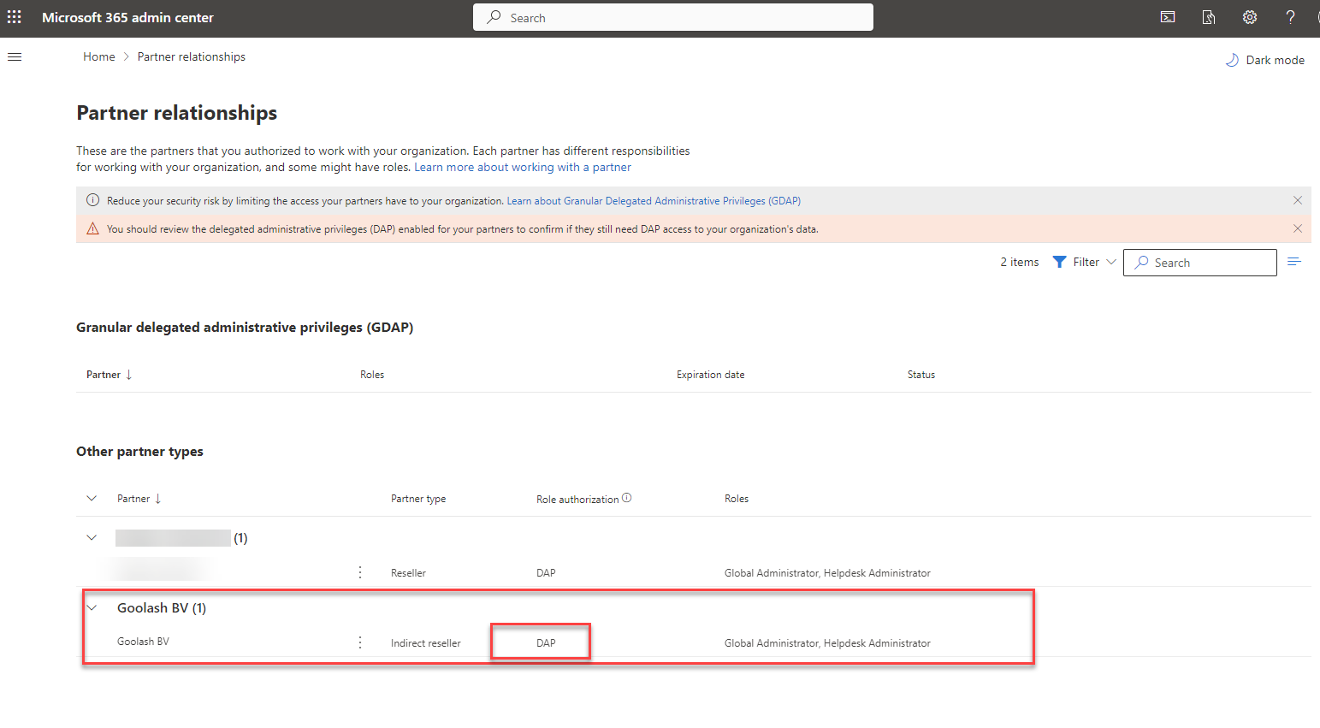Image resolution: width=1320 pixels, height=728 pixels.
Task: Open the Cloud Shell icon
Action: 1168,17
